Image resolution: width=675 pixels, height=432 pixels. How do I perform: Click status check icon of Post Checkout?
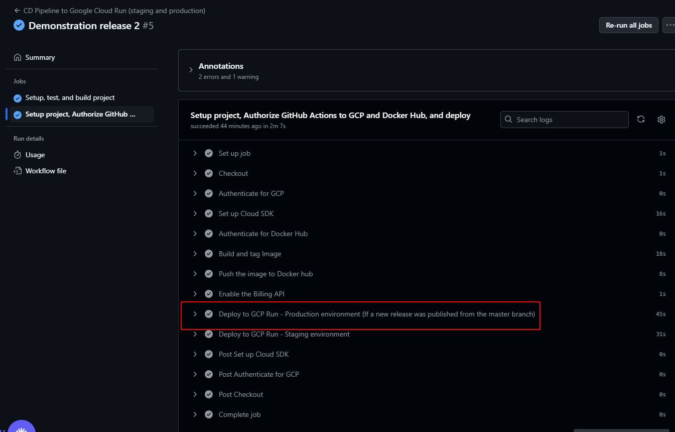click(x=209, y=394)
